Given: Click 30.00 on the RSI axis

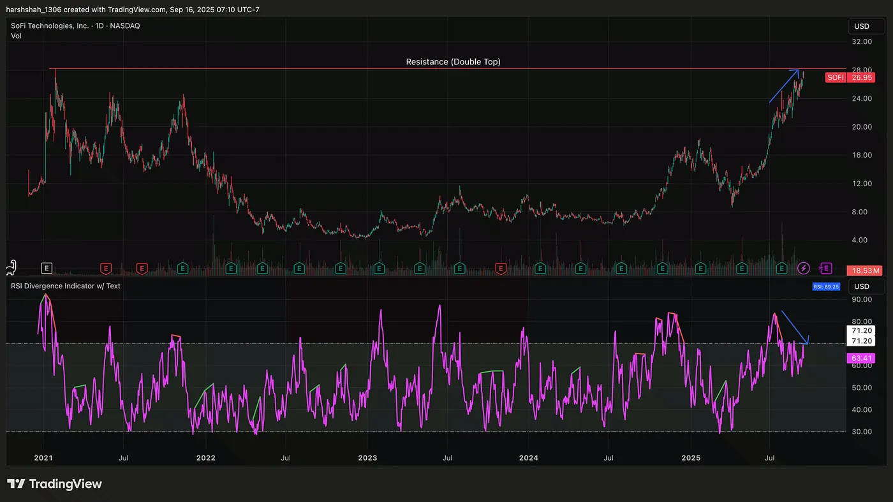Looking at the screenshot, I should 862,432.
